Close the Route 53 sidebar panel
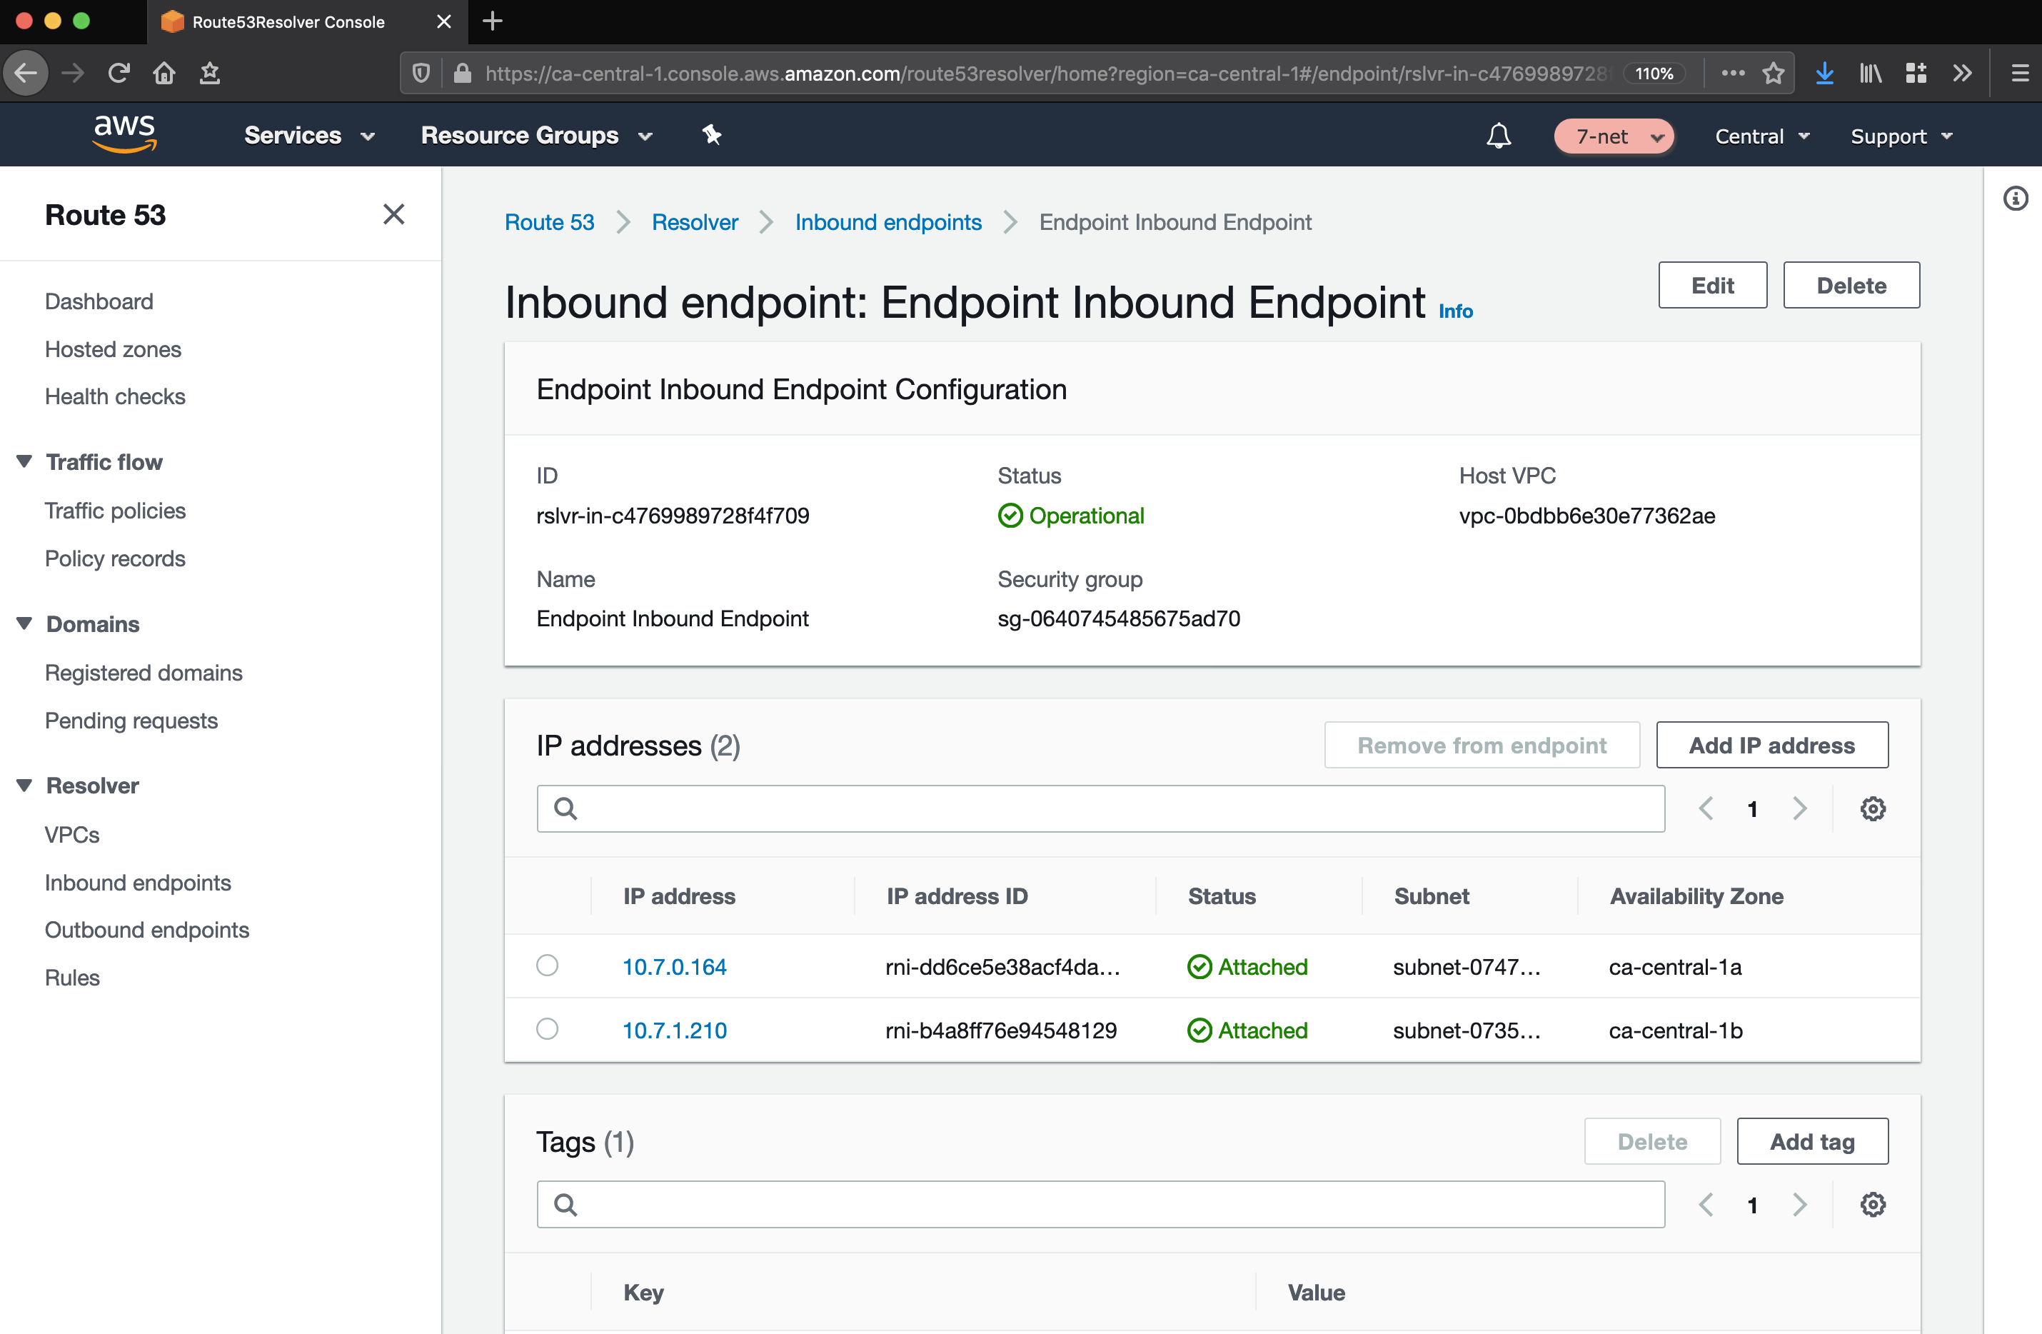Viewport: 2042px width, 1334px height. pyautogui.click(x=393, y=214)
